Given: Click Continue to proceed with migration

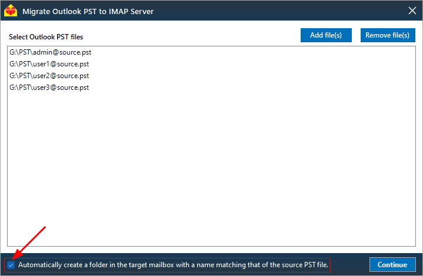Looking at the screenshot, I should coord(392,265).
